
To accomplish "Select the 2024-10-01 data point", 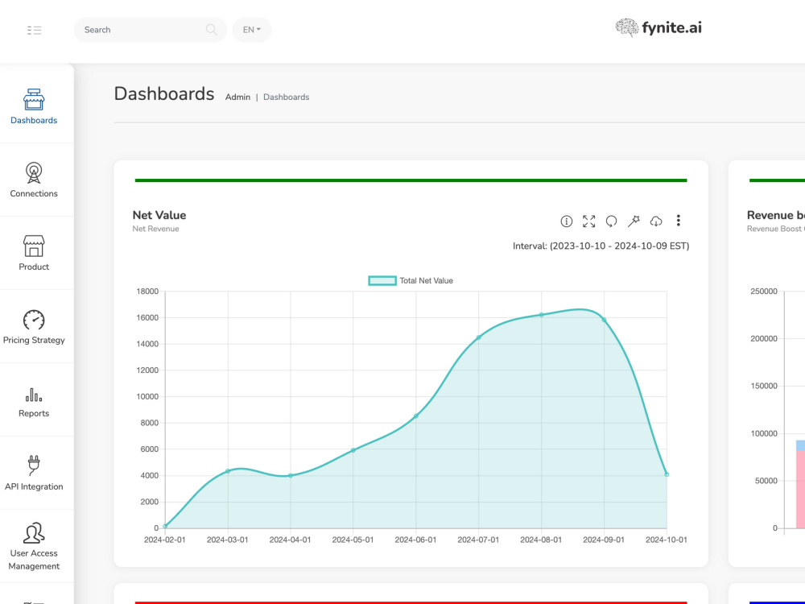I will (667, 474).
